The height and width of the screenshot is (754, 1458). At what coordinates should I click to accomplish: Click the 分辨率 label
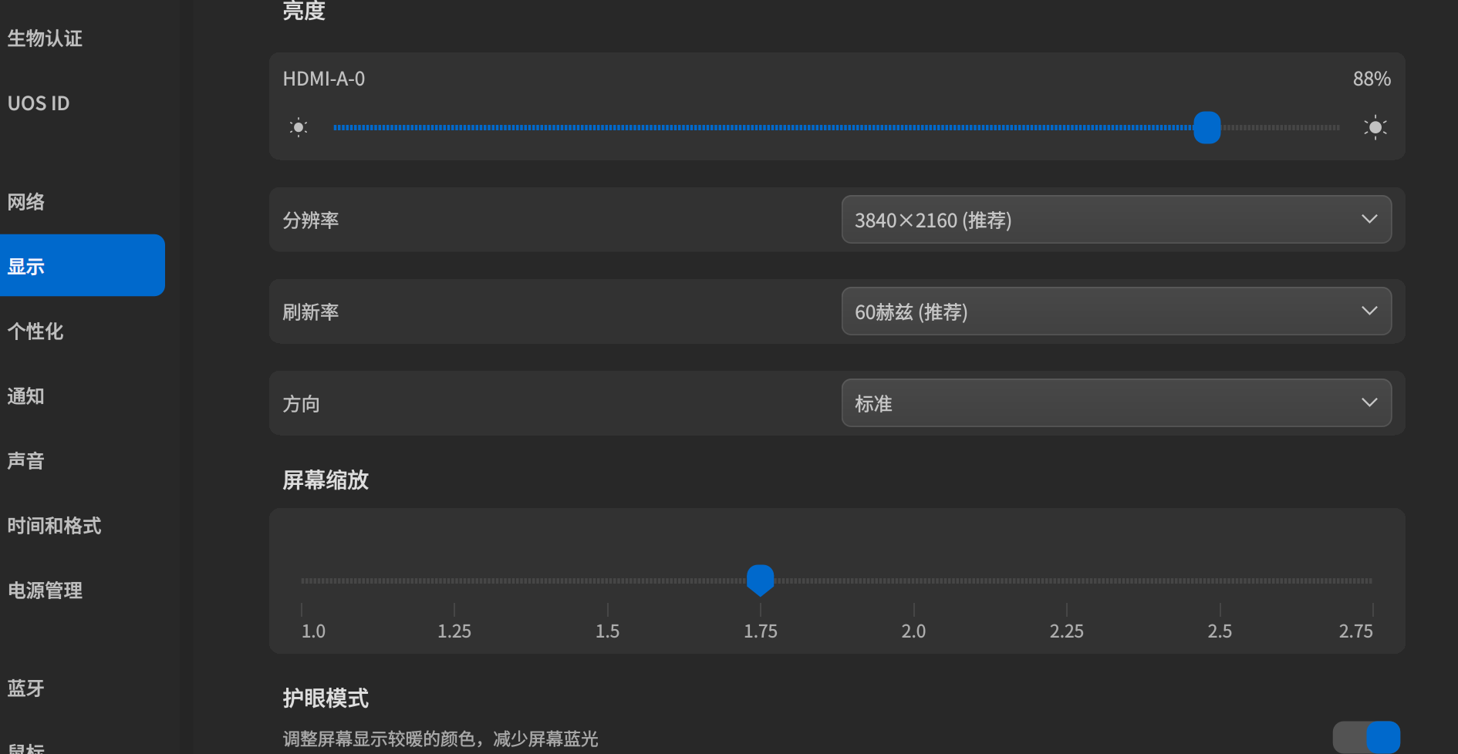(x=311, y=220)
